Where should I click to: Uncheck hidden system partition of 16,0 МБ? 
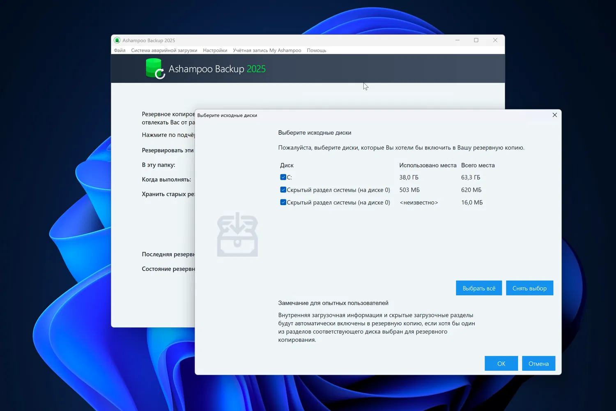coord(283,202)
